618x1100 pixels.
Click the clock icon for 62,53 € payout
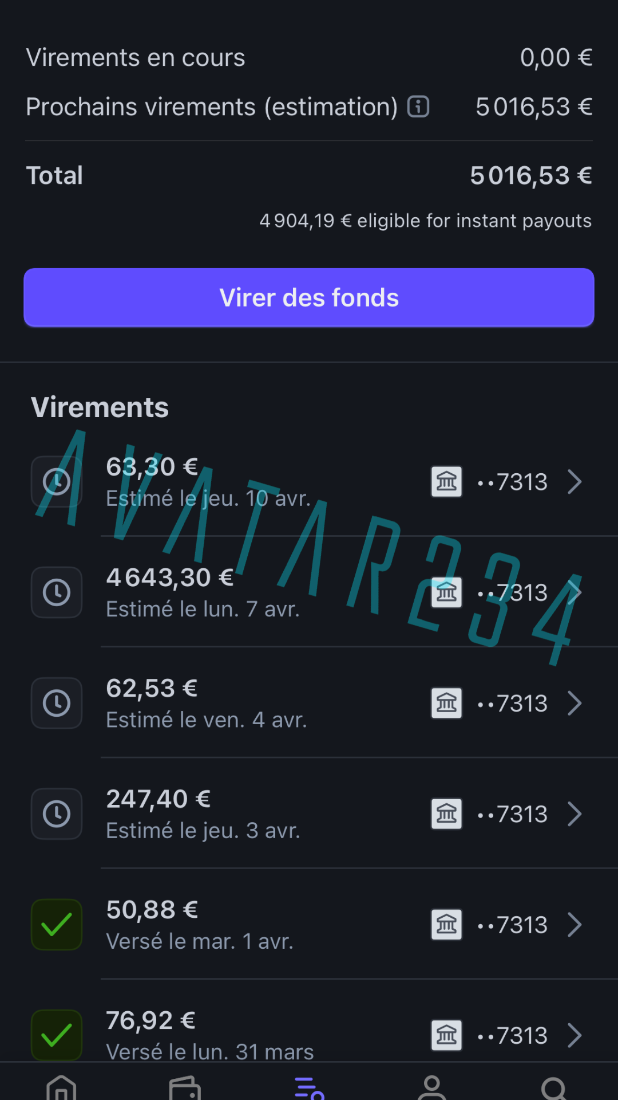click(x=57, y=703)
